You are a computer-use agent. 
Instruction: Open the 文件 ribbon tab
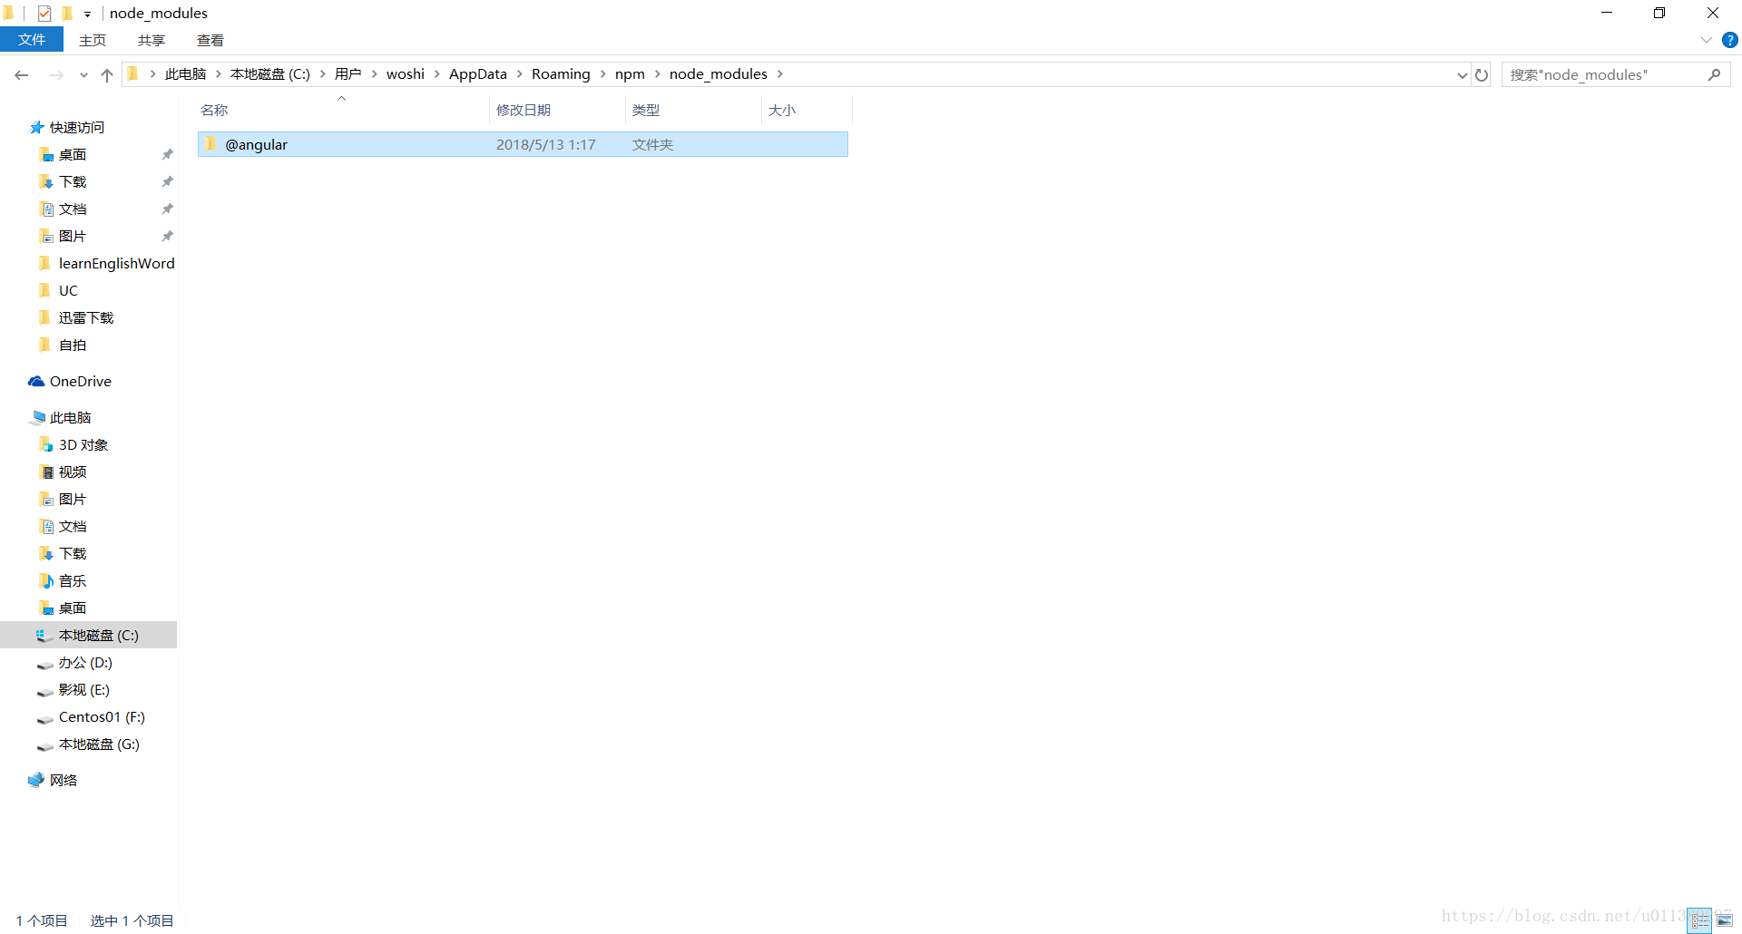click(x=32, y=40)
